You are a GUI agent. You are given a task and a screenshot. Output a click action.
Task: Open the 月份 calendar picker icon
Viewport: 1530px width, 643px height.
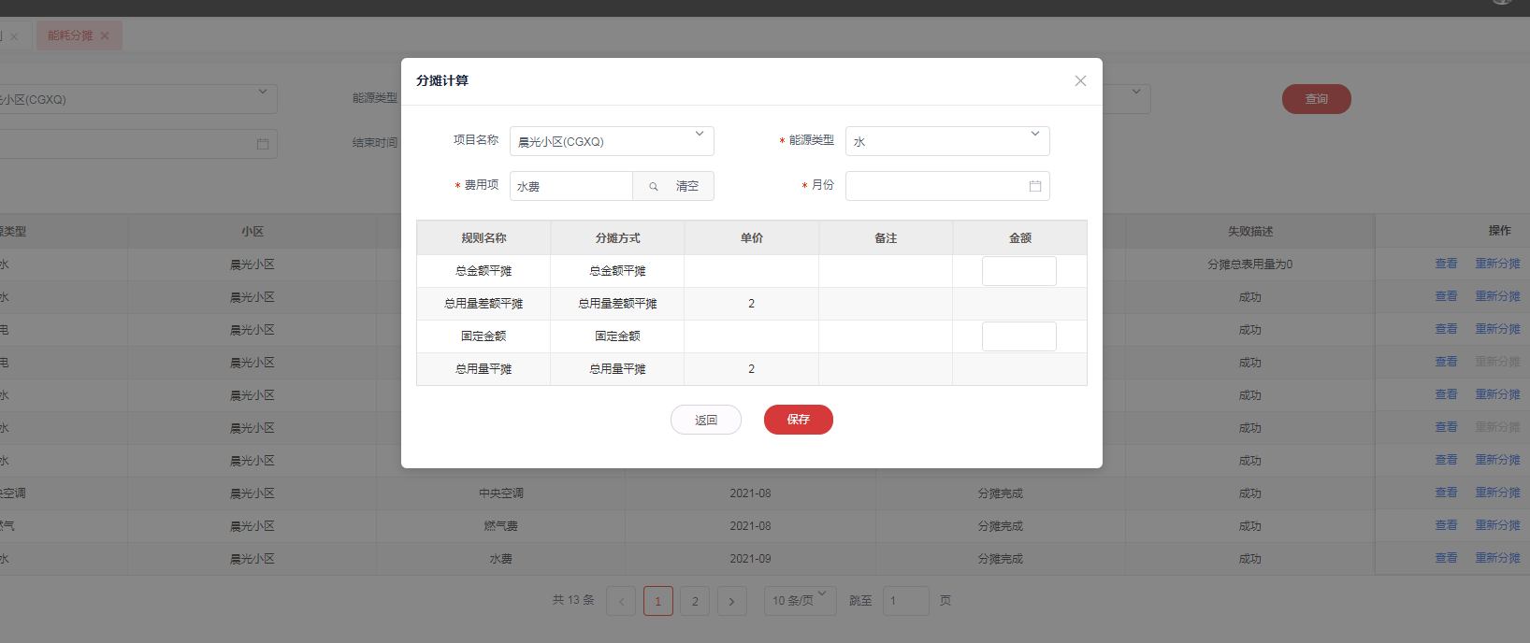1034,186
